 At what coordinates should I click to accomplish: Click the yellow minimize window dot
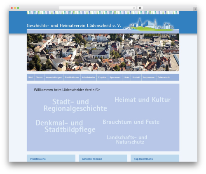(15, 8)
